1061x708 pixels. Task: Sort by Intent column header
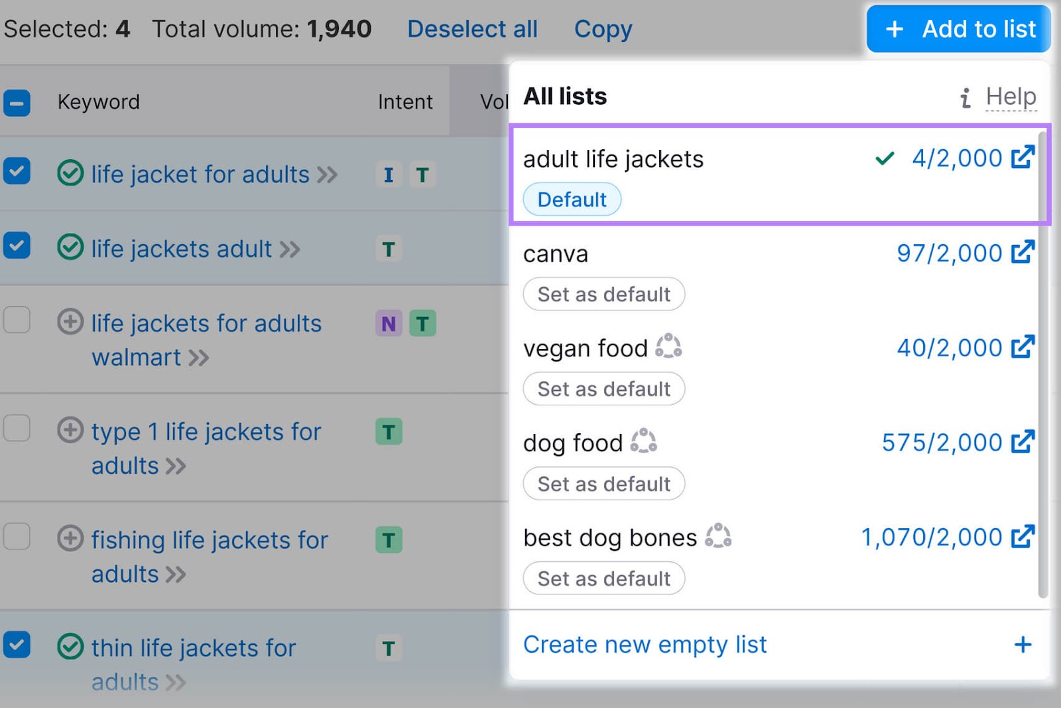click(405, 102)
